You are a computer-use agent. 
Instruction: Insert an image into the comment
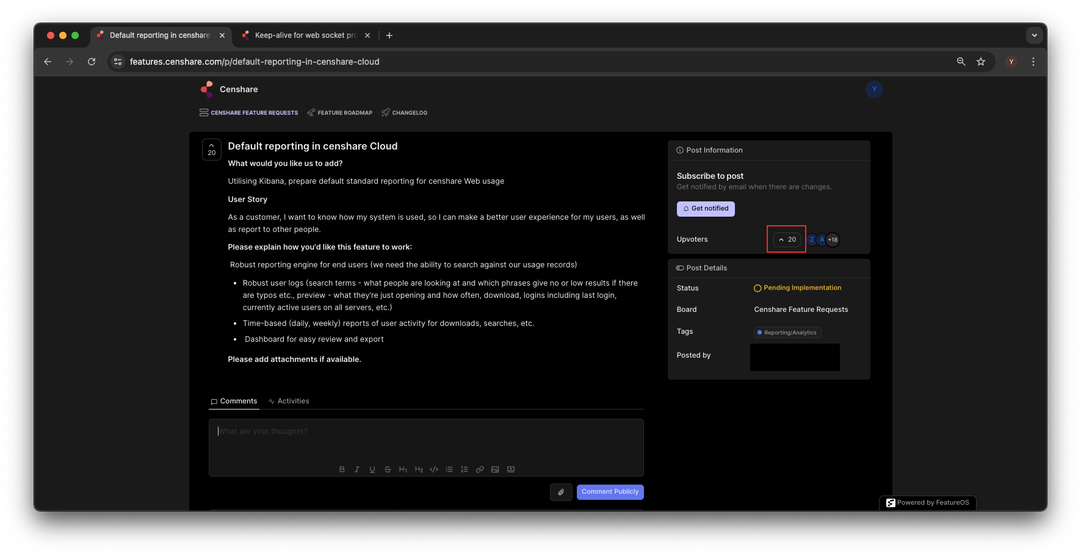coord(495,469)
